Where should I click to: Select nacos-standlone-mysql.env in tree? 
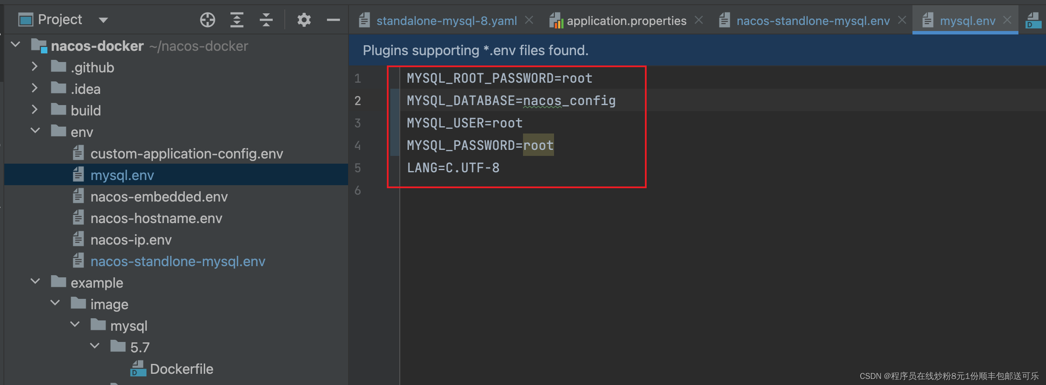(178, 261)
